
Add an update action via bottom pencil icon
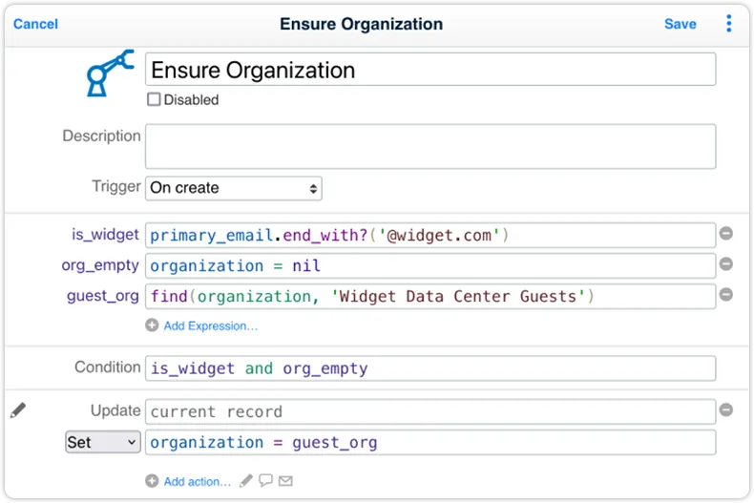(246, 481)
